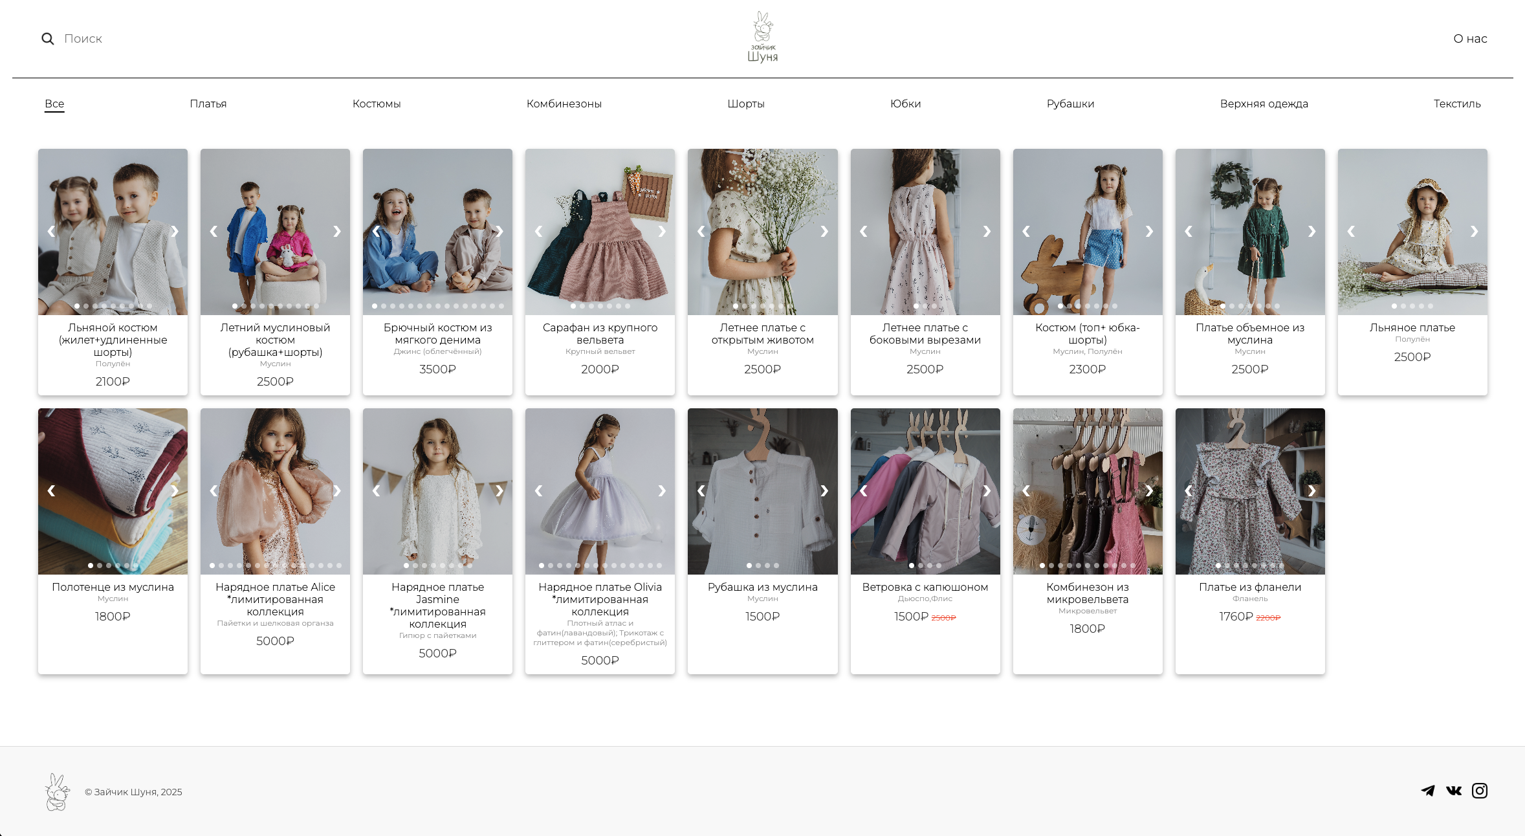Previous photo arrow on Рубашка из муслина
This screenshot has height=836, width=1525.
(x=701, y=490)
